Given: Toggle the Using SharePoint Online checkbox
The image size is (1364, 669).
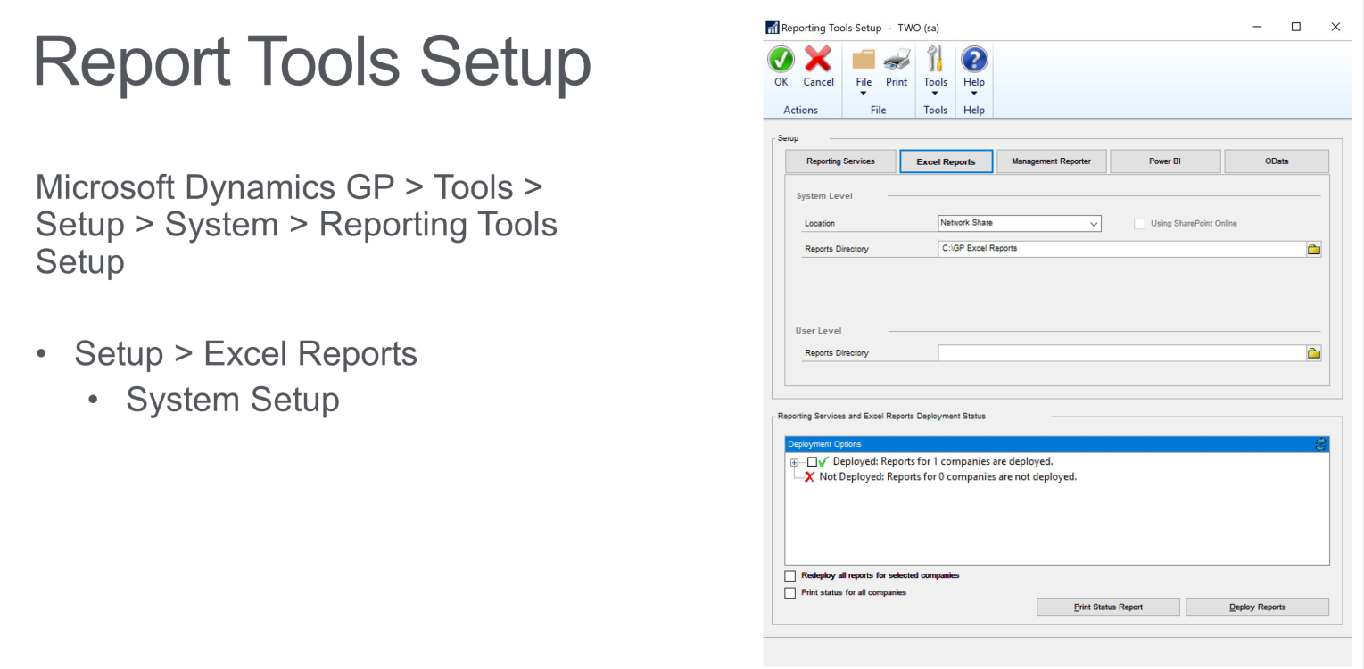Looking at the screenshot, I should [x=1139, y=224].
